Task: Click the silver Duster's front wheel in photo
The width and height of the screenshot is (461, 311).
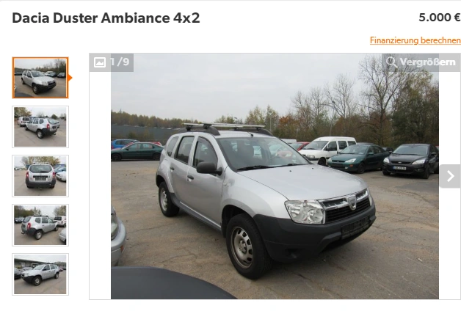Action: tap(247, 246)
